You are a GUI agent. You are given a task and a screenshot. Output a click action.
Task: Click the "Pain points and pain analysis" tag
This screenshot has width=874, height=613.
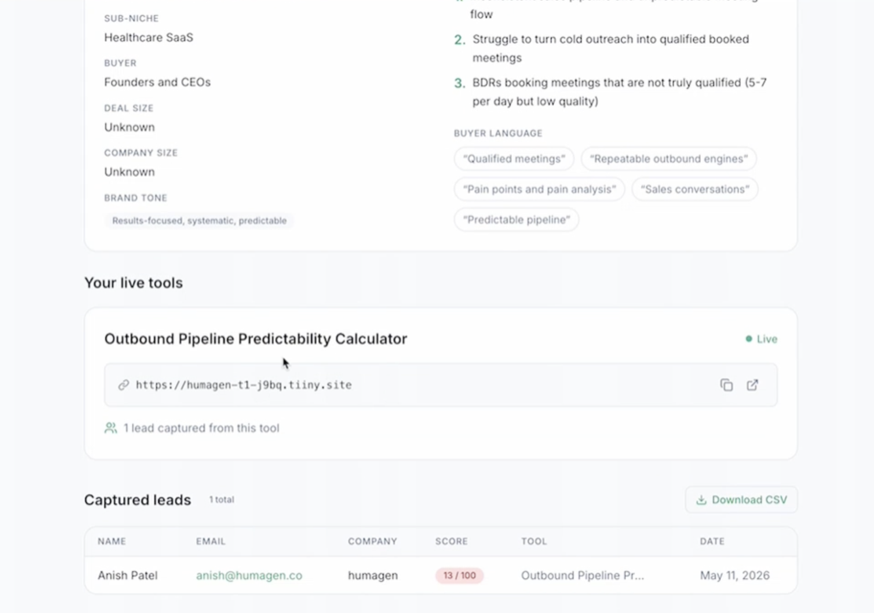[x=539, y=189]
